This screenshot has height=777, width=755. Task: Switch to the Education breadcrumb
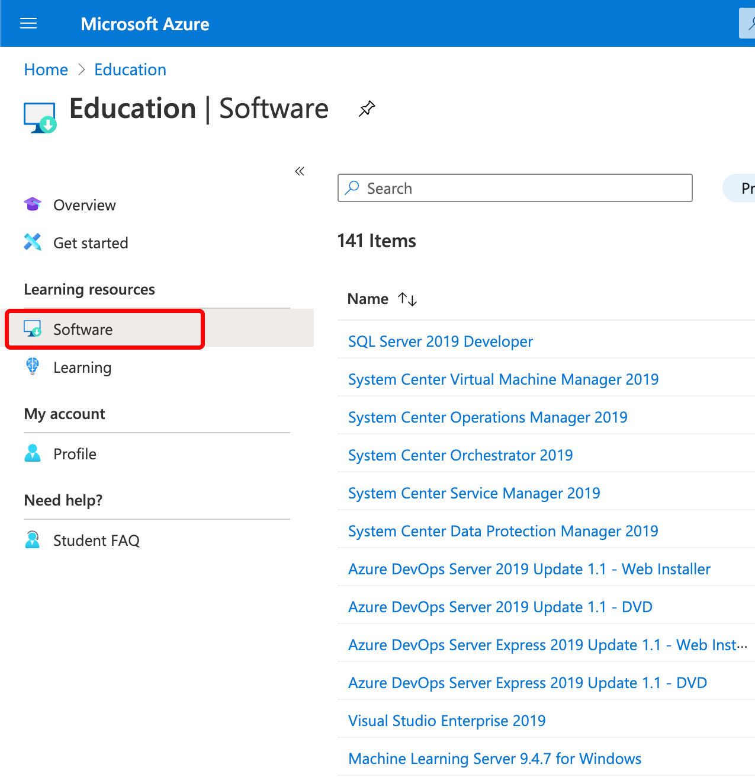tap(130, 69)
